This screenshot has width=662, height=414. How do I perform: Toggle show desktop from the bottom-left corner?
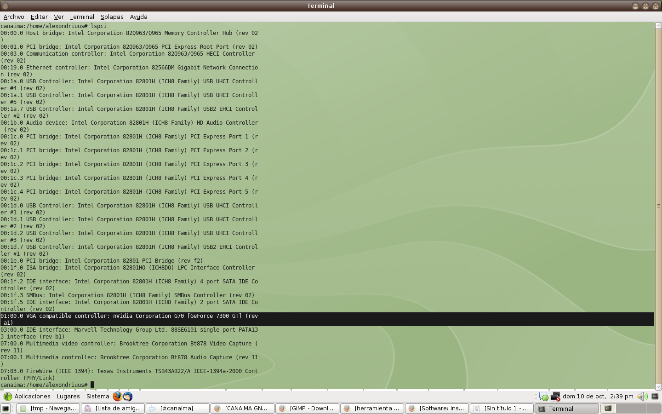pyautogui.click(x=5, y=408)
